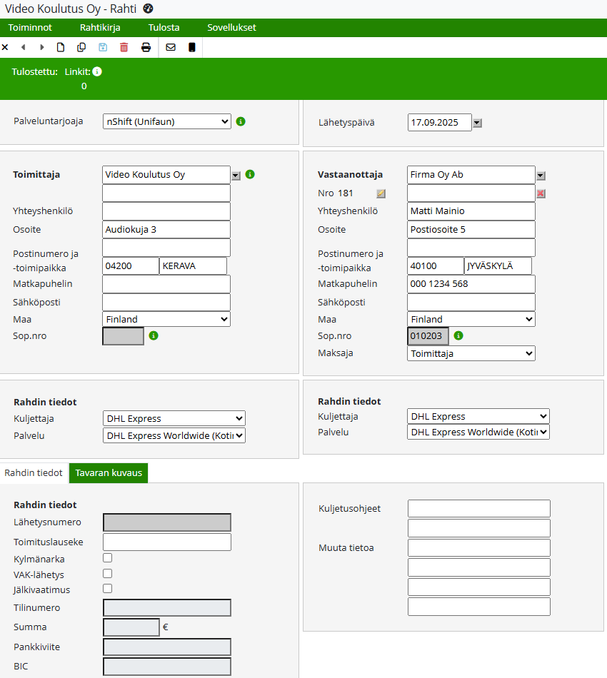Click the mobile phone icon in toolbar
The image size is (607, 678).
click(191, 47)
